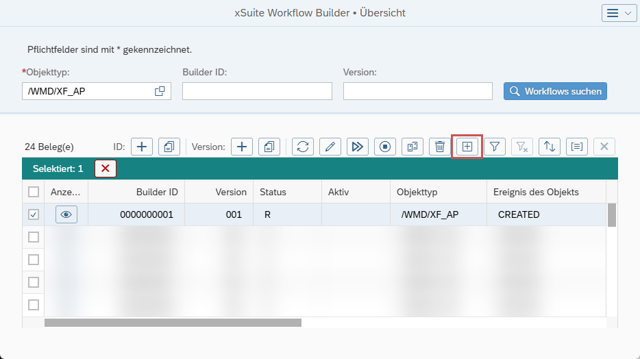Select cell 0000000001 in Builder ID
The image size is (640, 359).
click(x=136, y=214)
